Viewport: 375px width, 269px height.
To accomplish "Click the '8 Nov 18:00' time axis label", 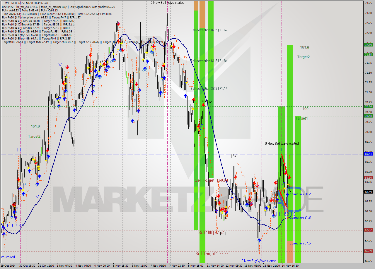I will pos(196,266).
